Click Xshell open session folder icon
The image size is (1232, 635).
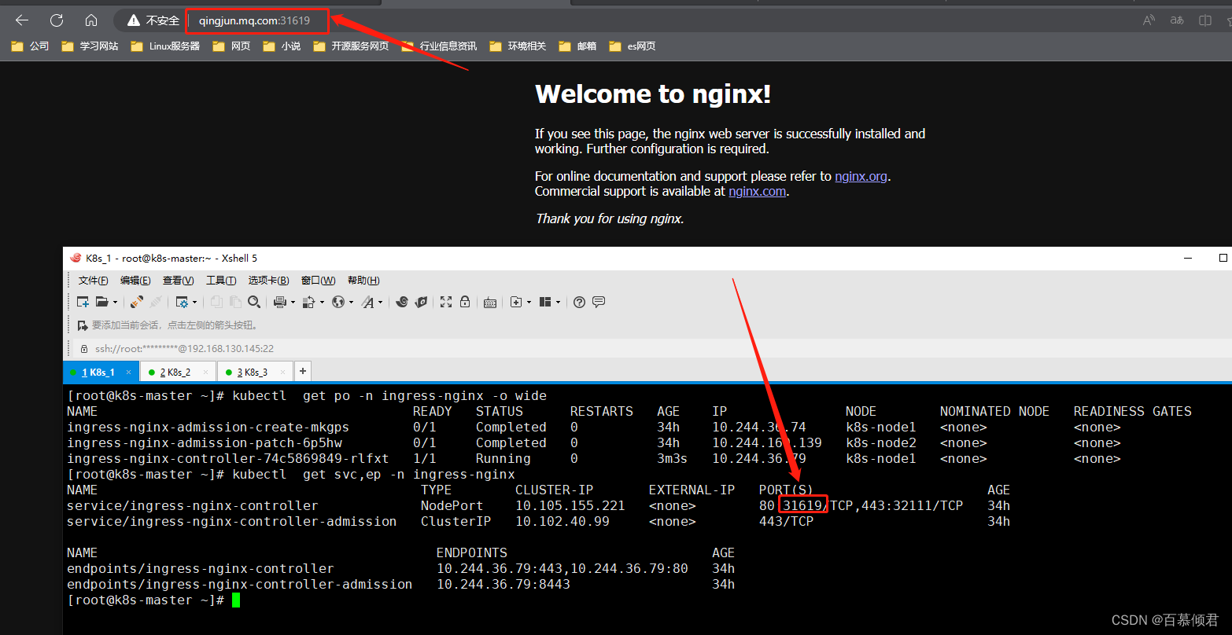click(x=102, y=302)
